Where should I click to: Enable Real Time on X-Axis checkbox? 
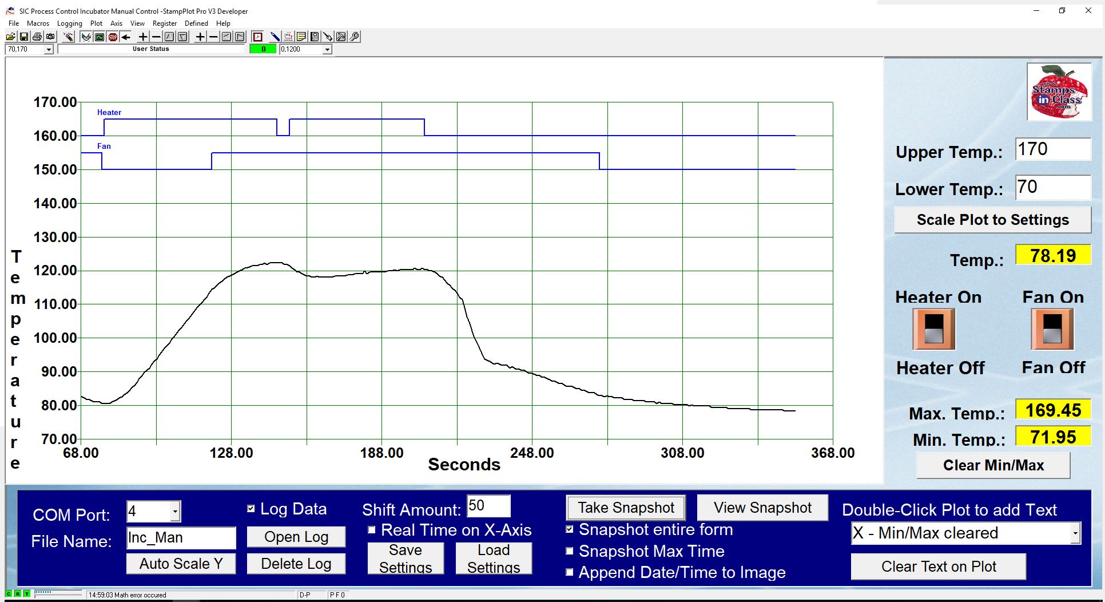pyautogui.click(x=372, y=530)
